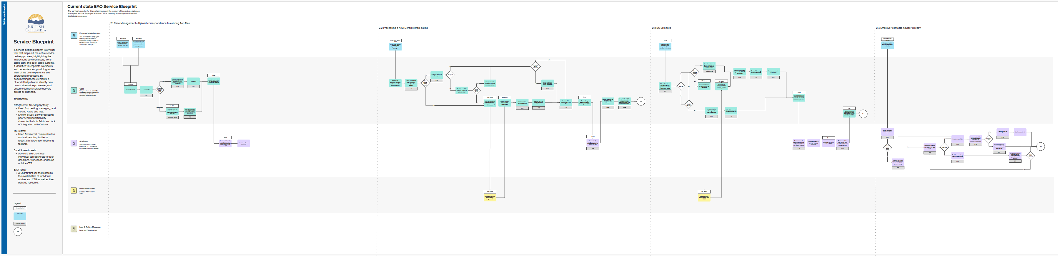Click the Contact Method box in the Legend
The image size is (1058, 256).
(20, 208)
